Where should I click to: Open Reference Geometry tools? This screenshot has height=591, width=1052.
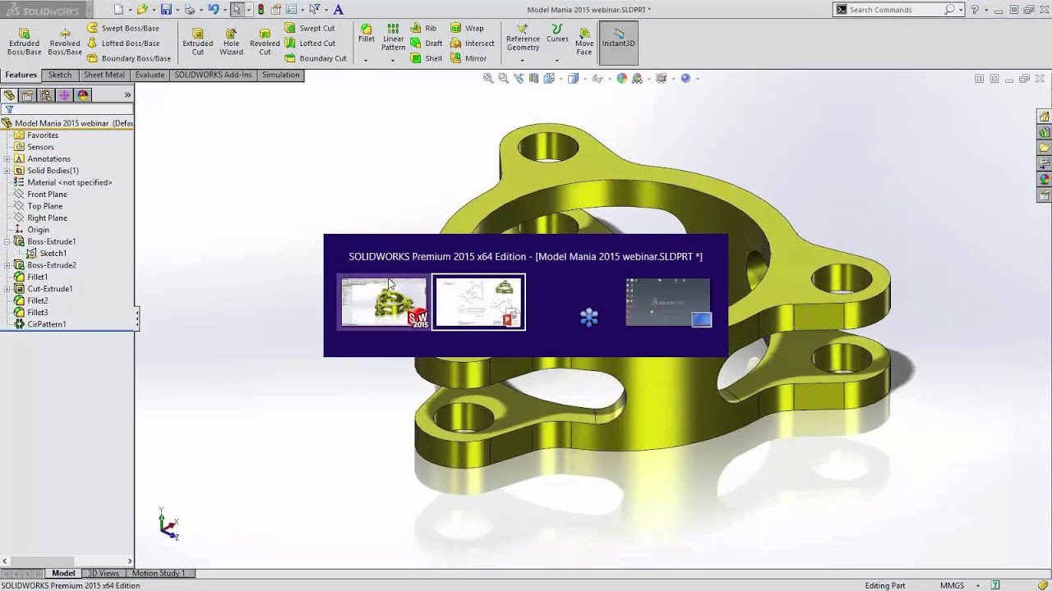[x=523, y=37]
